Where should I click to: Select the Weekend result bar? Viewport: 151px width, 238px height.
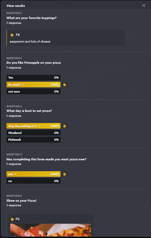[33, 133]
